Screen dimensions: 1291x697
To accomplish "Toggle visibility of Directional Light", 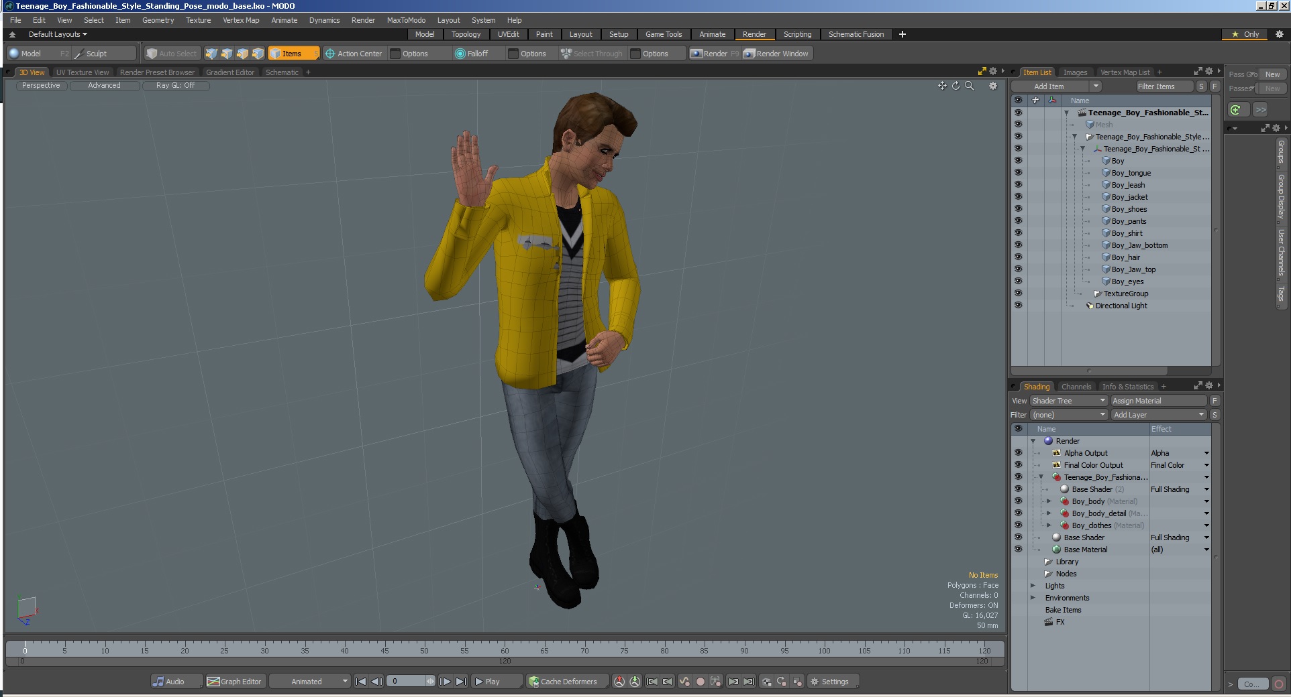I will [1018, 306].
